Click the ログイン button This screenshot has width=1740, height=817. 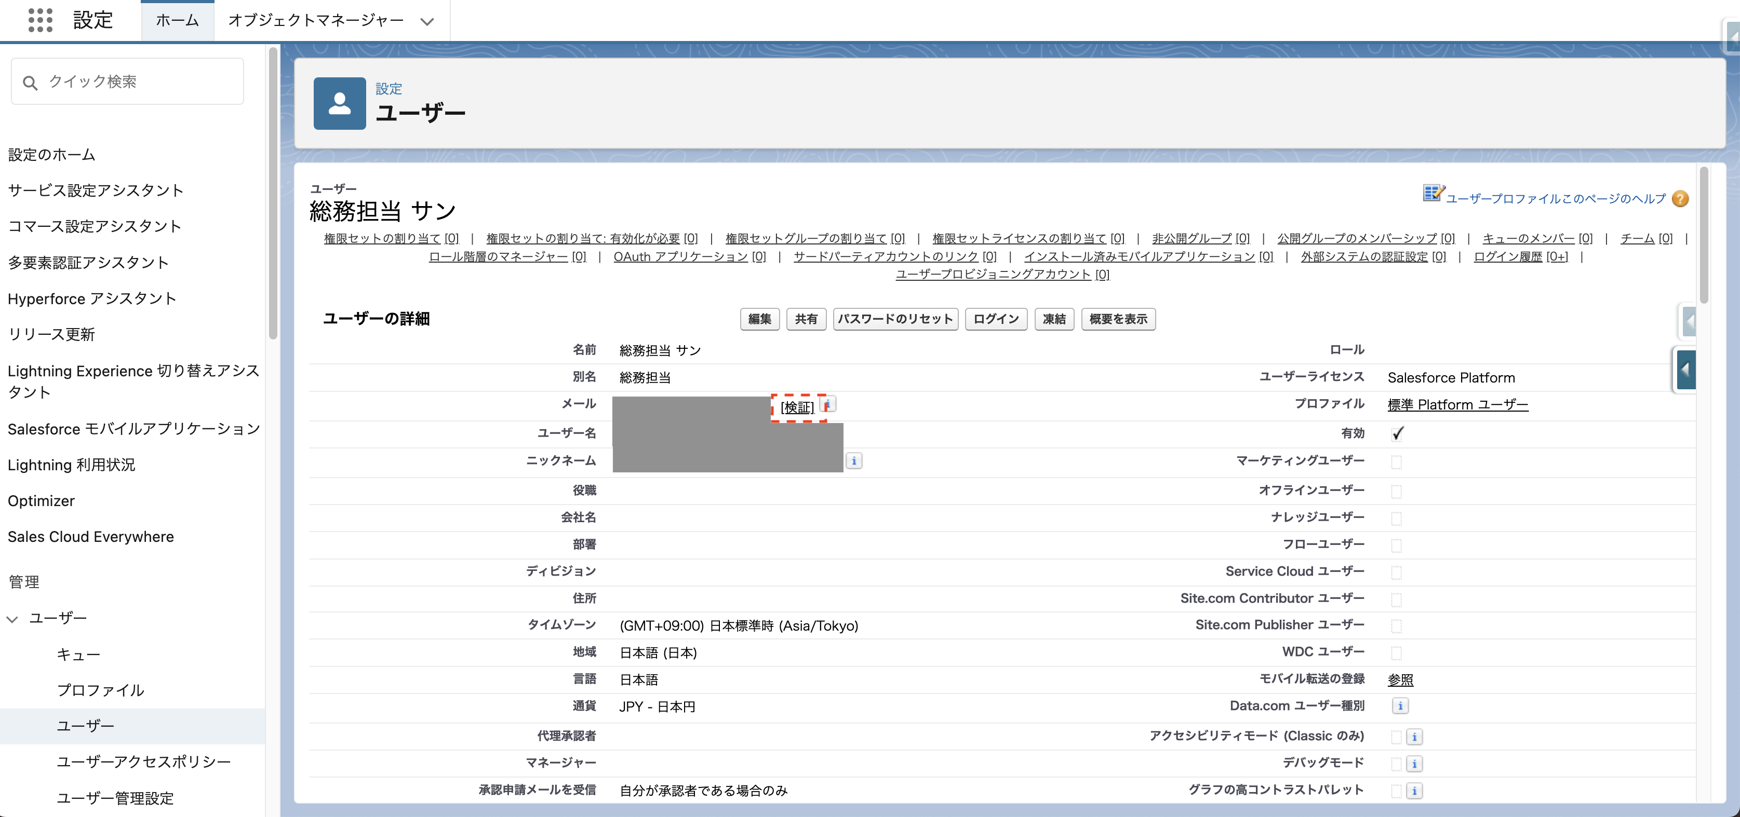click(996, 319)
